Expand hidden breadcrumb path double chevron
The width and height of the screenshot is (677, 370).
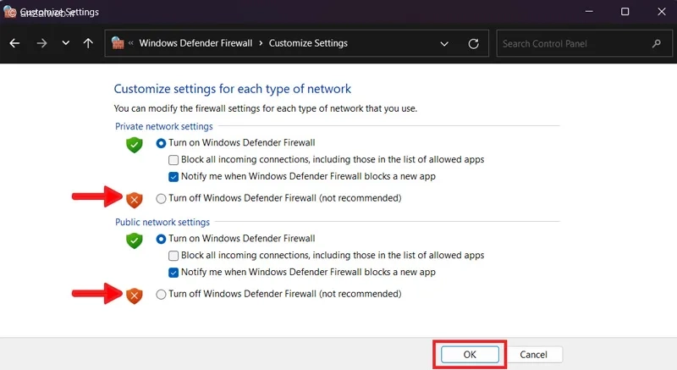point(131,43)
